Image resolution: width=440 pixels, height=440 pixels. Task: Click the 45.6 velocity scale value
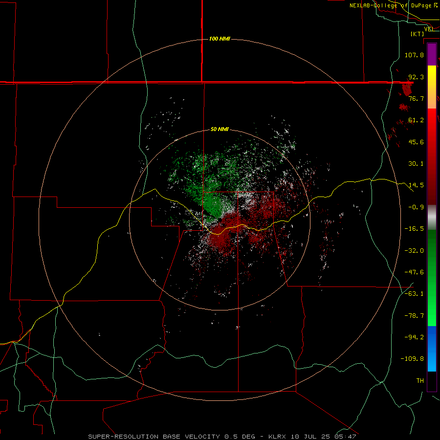(416, 142)
